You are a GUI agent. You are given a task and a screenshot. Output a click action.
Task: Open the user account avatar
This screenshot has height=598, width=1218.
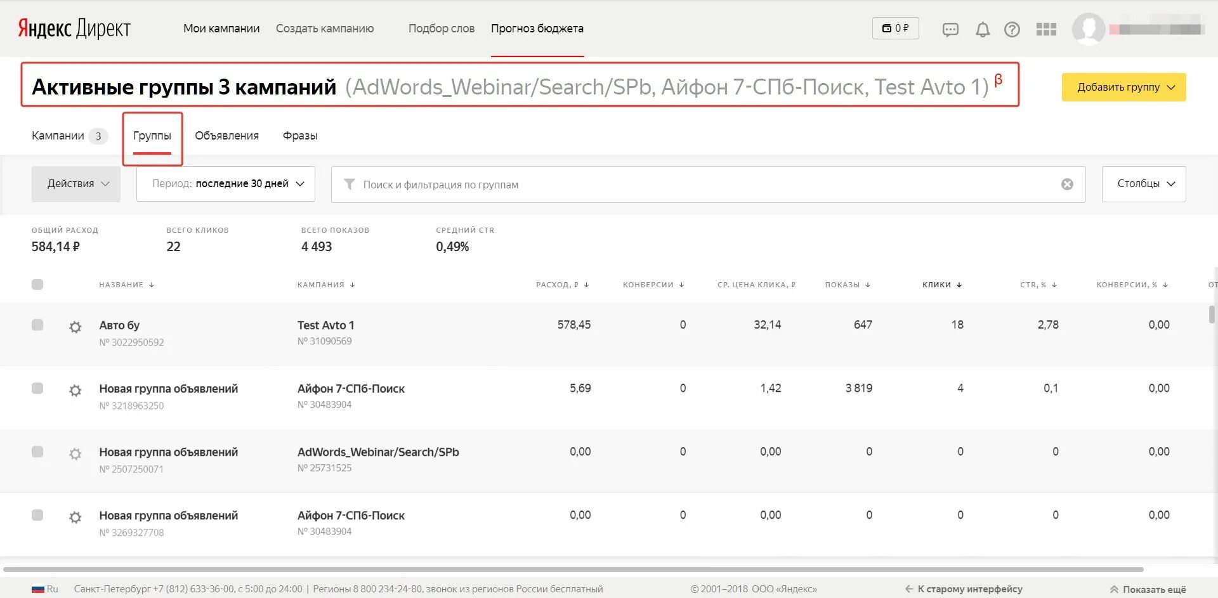(1089, 29)
